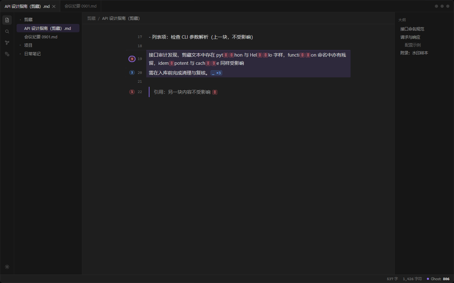Viewport: 454px width, 283px height.
Task: Open API 设计指南（剪藏）.md in the file tree
Action: tap(48, 28)
